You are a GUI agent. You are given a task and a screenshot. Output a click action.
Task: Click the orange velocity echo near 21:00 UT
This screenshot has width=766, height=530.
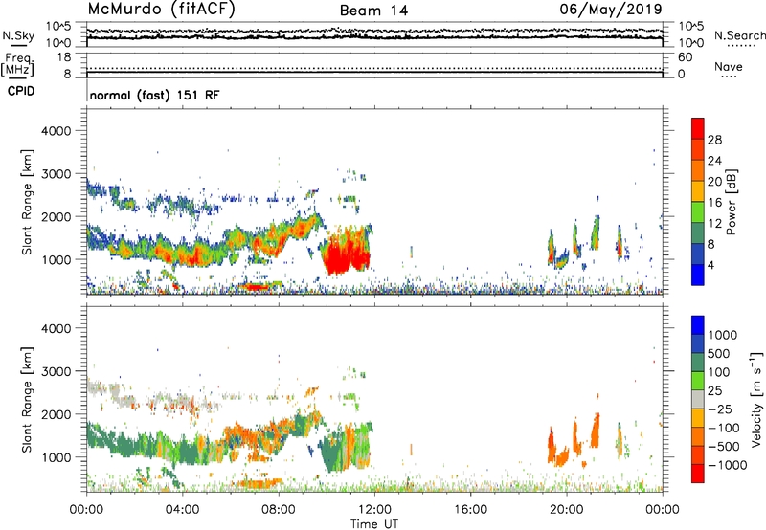tap(595, 431)
